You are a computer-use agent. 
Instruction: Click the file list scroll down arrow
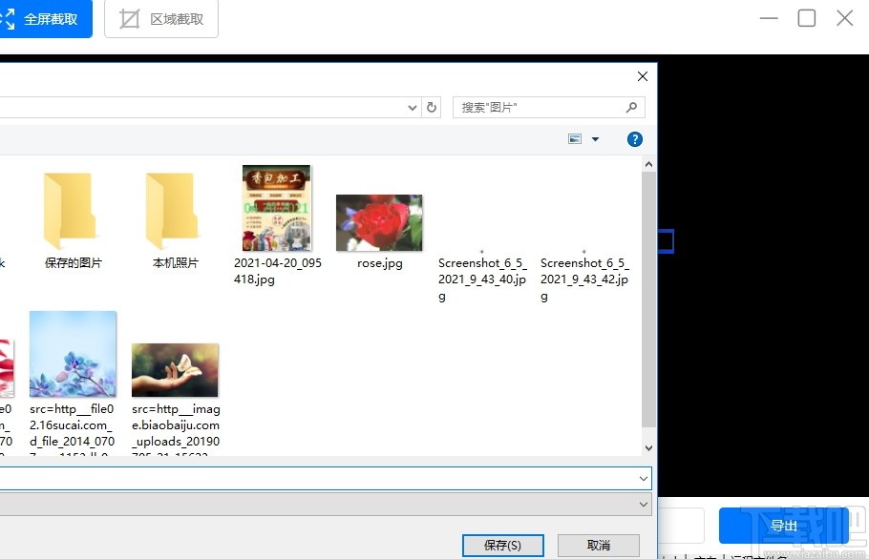[648, 447]
